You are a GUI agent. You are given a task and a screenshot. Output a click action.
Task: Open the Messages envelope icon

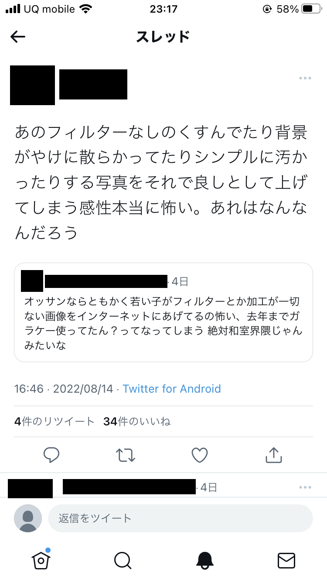point(286,560)
